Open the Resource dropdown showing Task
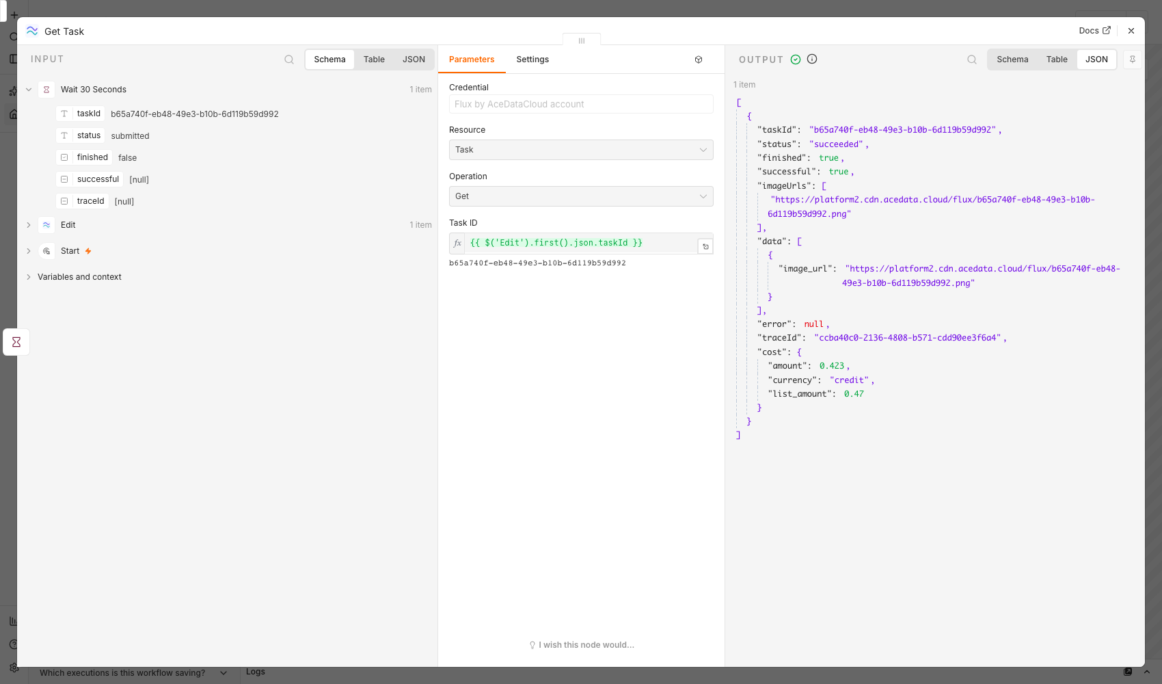Screen dimensions: 1162x684 click(x=581, y=150)
